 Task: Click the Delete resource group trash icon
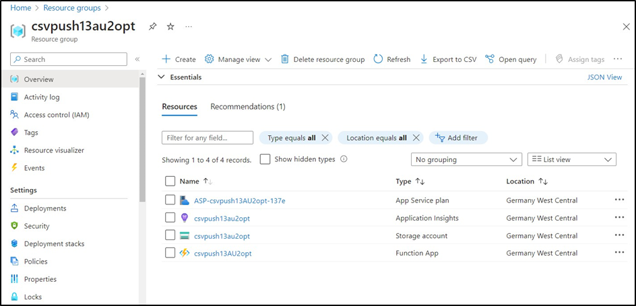coord(285,59)
